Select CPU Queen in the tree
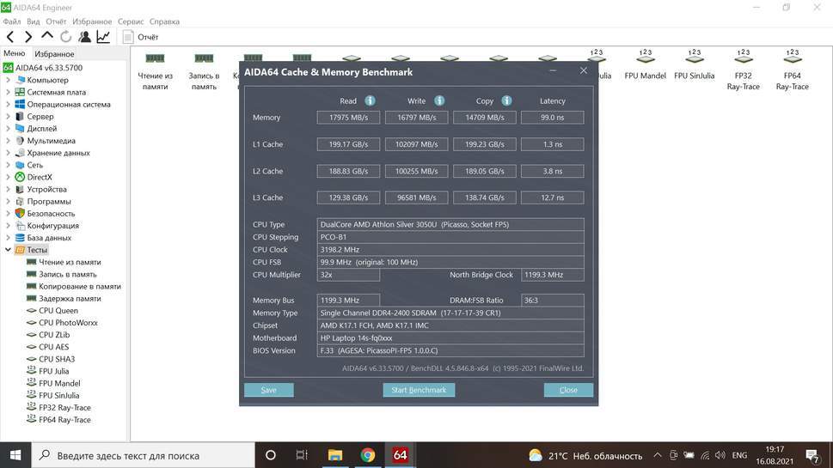 click(58, 311)
